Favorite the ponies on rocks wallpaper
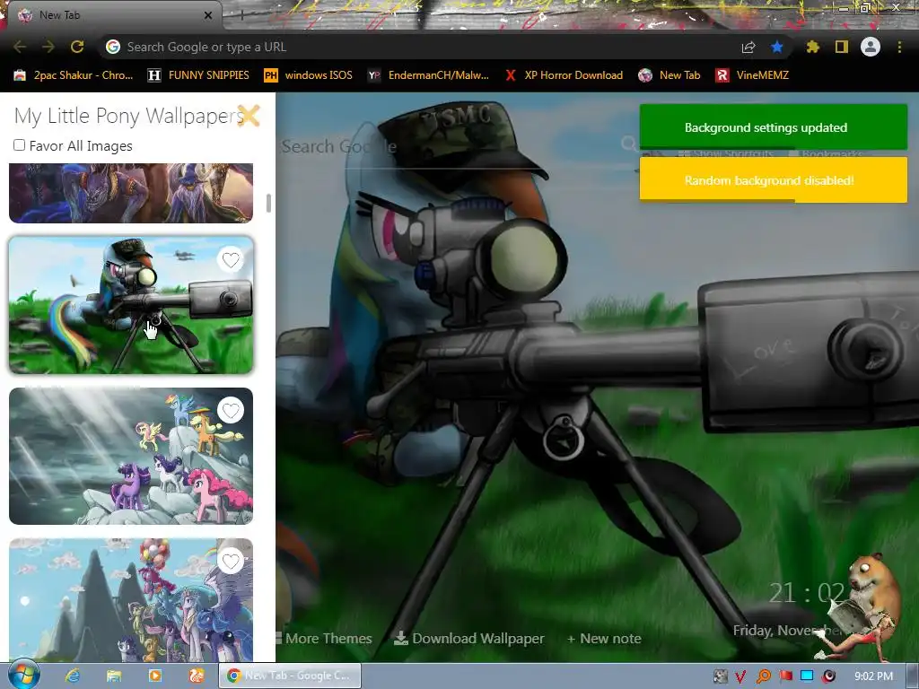The width and height of the screenshot is (919, 689). pyautogui.click(x=231, y=411)
